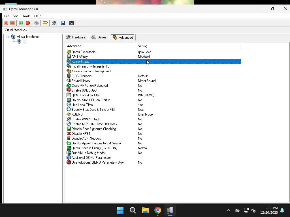The height and width of the screenshot is (217, 290).
Task: Select Do Not Apply Changes to VM Session
Action: tap(154, 143)
